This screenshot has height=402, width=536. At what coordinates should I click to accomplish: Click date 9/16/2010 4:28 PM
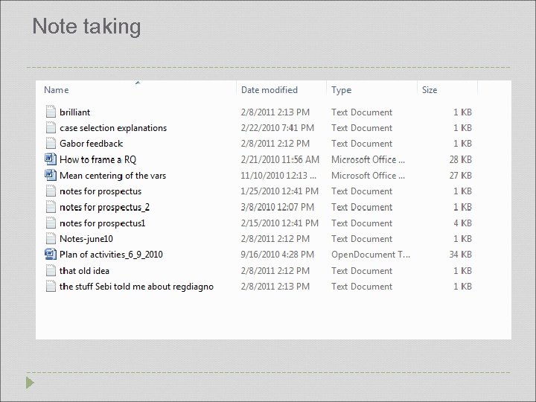277,255
